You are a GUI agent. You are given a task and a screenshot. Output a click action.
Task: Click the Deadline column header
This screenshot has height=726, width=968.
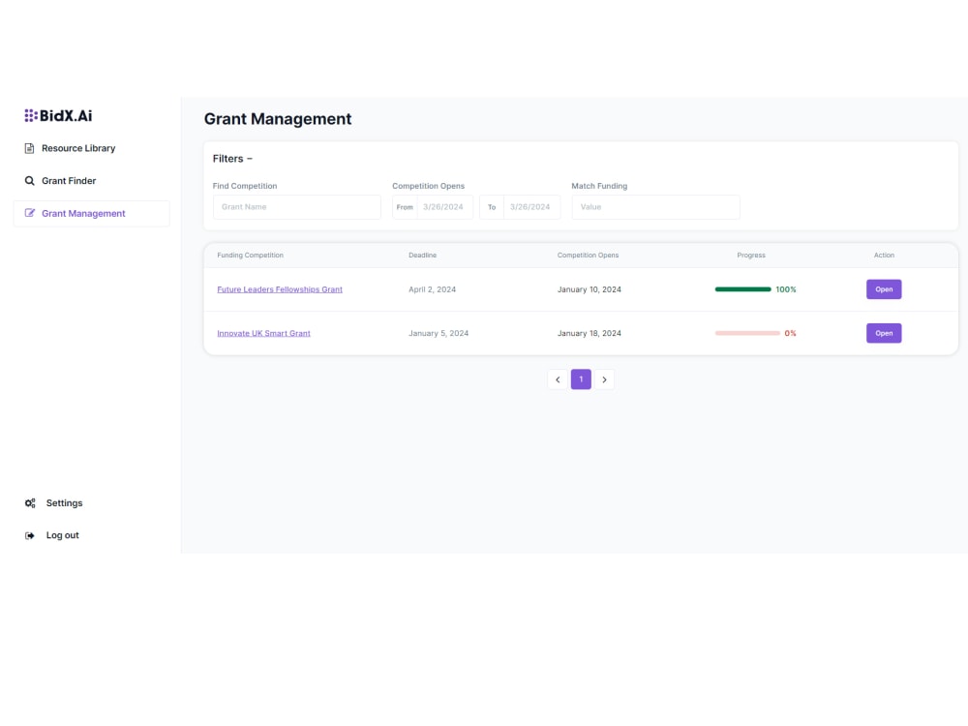422,255
